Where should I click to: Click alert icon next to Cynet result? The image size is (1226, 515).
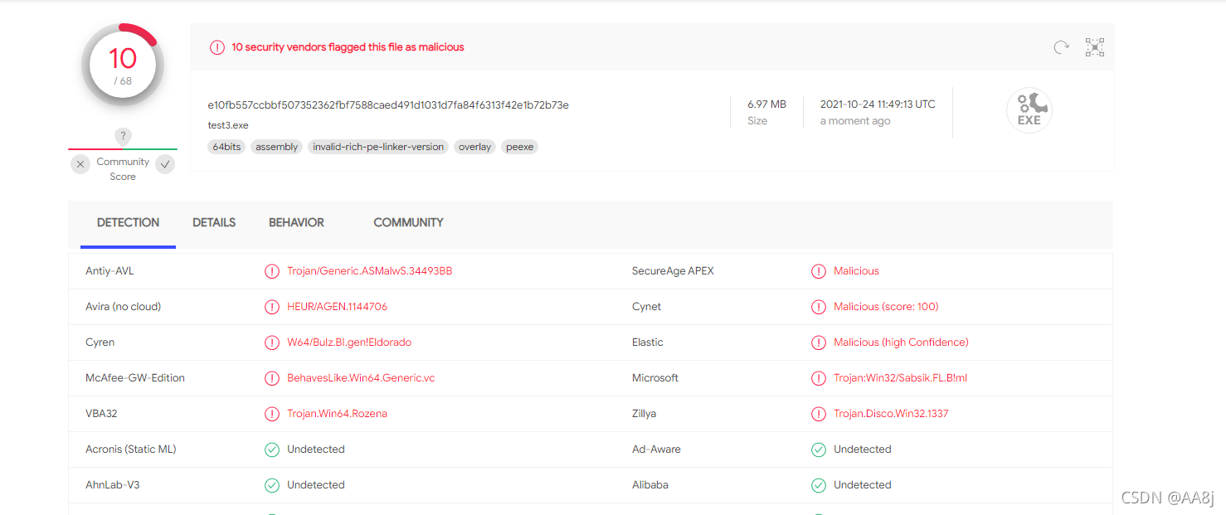(x=819, y=307)
